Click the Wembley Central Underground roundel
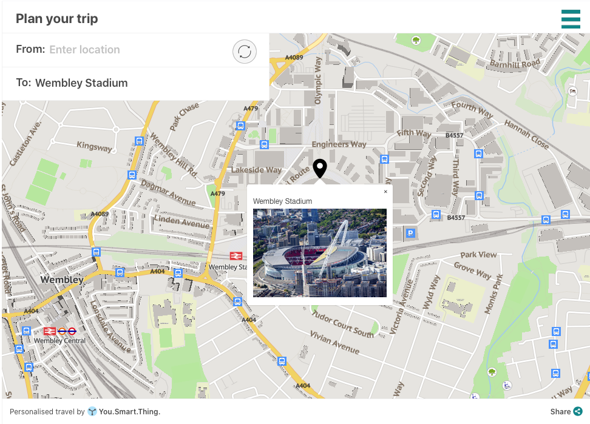 [72, 331]
